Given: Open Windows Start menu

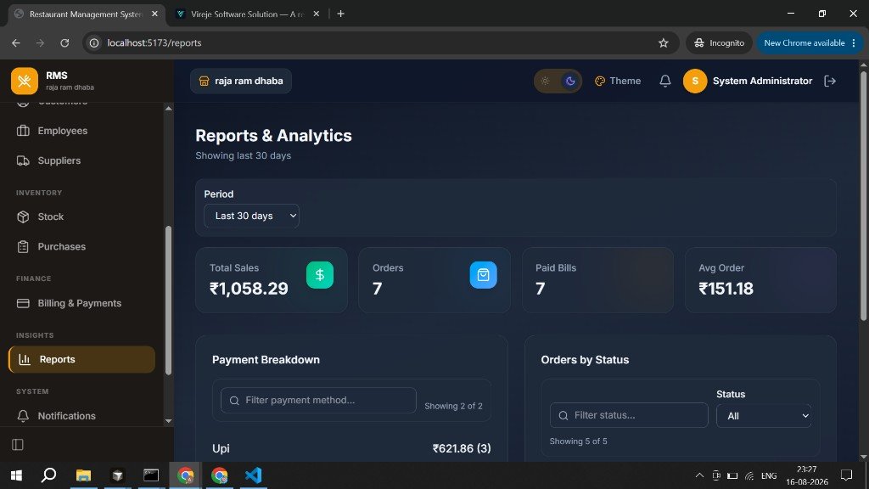Looking at the screenshot, I should 16,475.
